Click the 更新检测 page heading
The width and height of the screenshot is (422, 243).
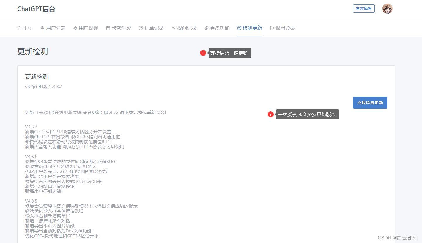tap(32, 51)
